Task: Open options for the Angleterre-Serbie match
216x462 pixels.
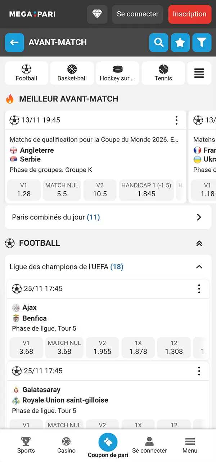Action: [176, 120]
